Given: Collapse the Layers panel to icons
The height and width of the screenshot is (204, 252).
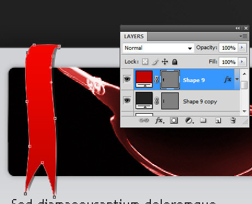Looking at the screenshot, I should pos(237,28).
